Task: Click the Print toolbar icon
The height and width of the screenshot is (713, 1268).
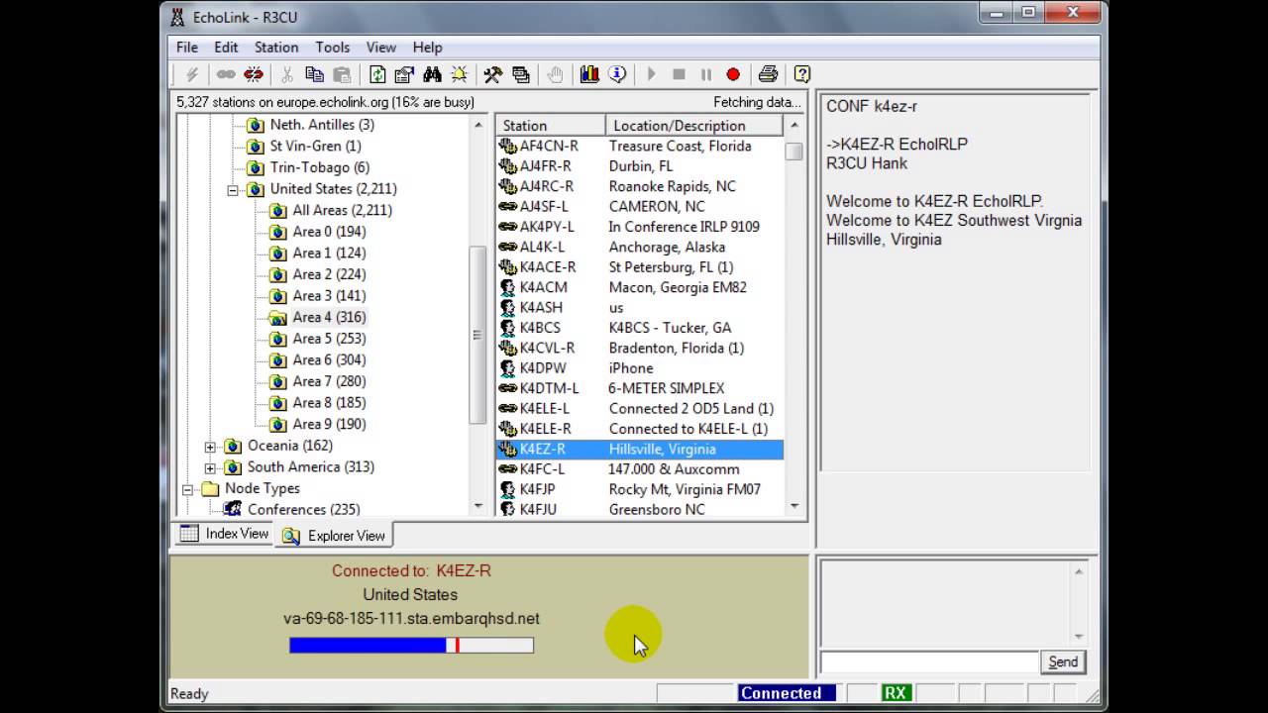Action: point(768,74)
